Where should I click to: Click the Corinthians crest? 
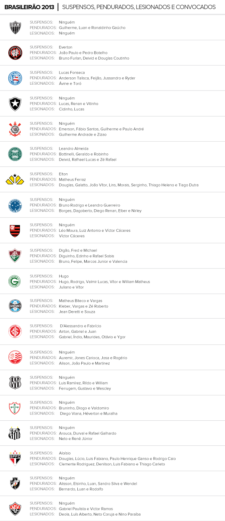pyautogui.click(x=15, y=129)
